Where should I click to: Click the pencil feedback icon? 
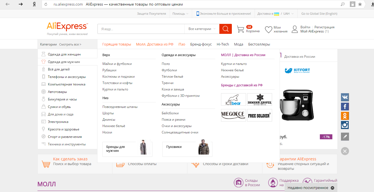(x=345, y=137)
